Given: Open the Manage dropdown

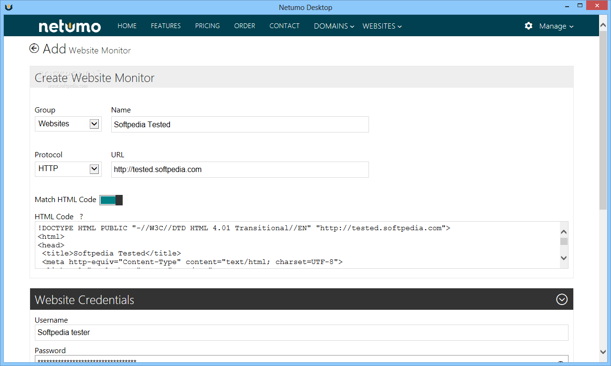Looking at the screenshot, I should point(556,26).
